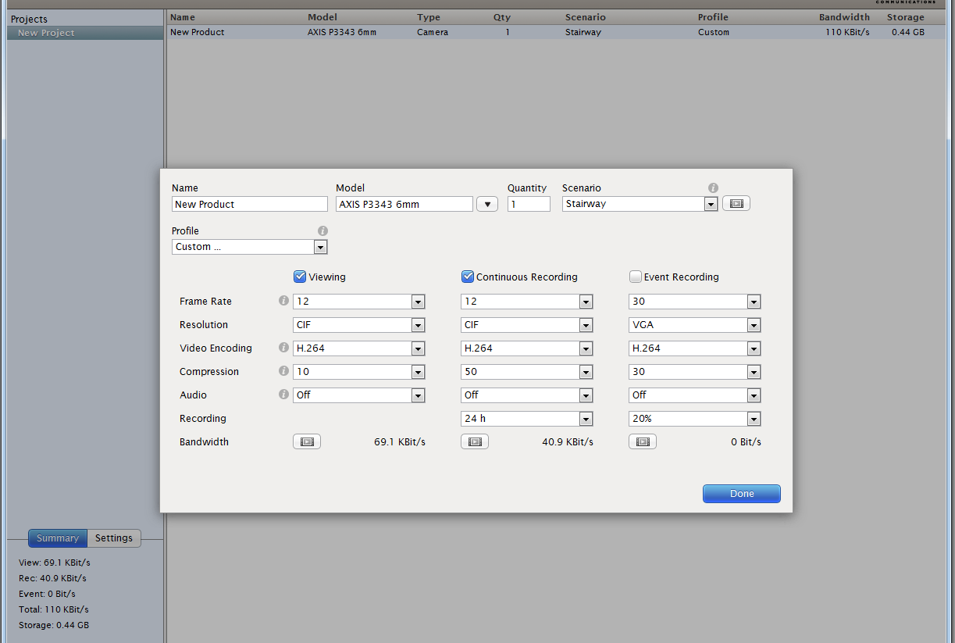955x643 pixels.
Task: Click the Name field containing New Product
Action: point(249,204)
